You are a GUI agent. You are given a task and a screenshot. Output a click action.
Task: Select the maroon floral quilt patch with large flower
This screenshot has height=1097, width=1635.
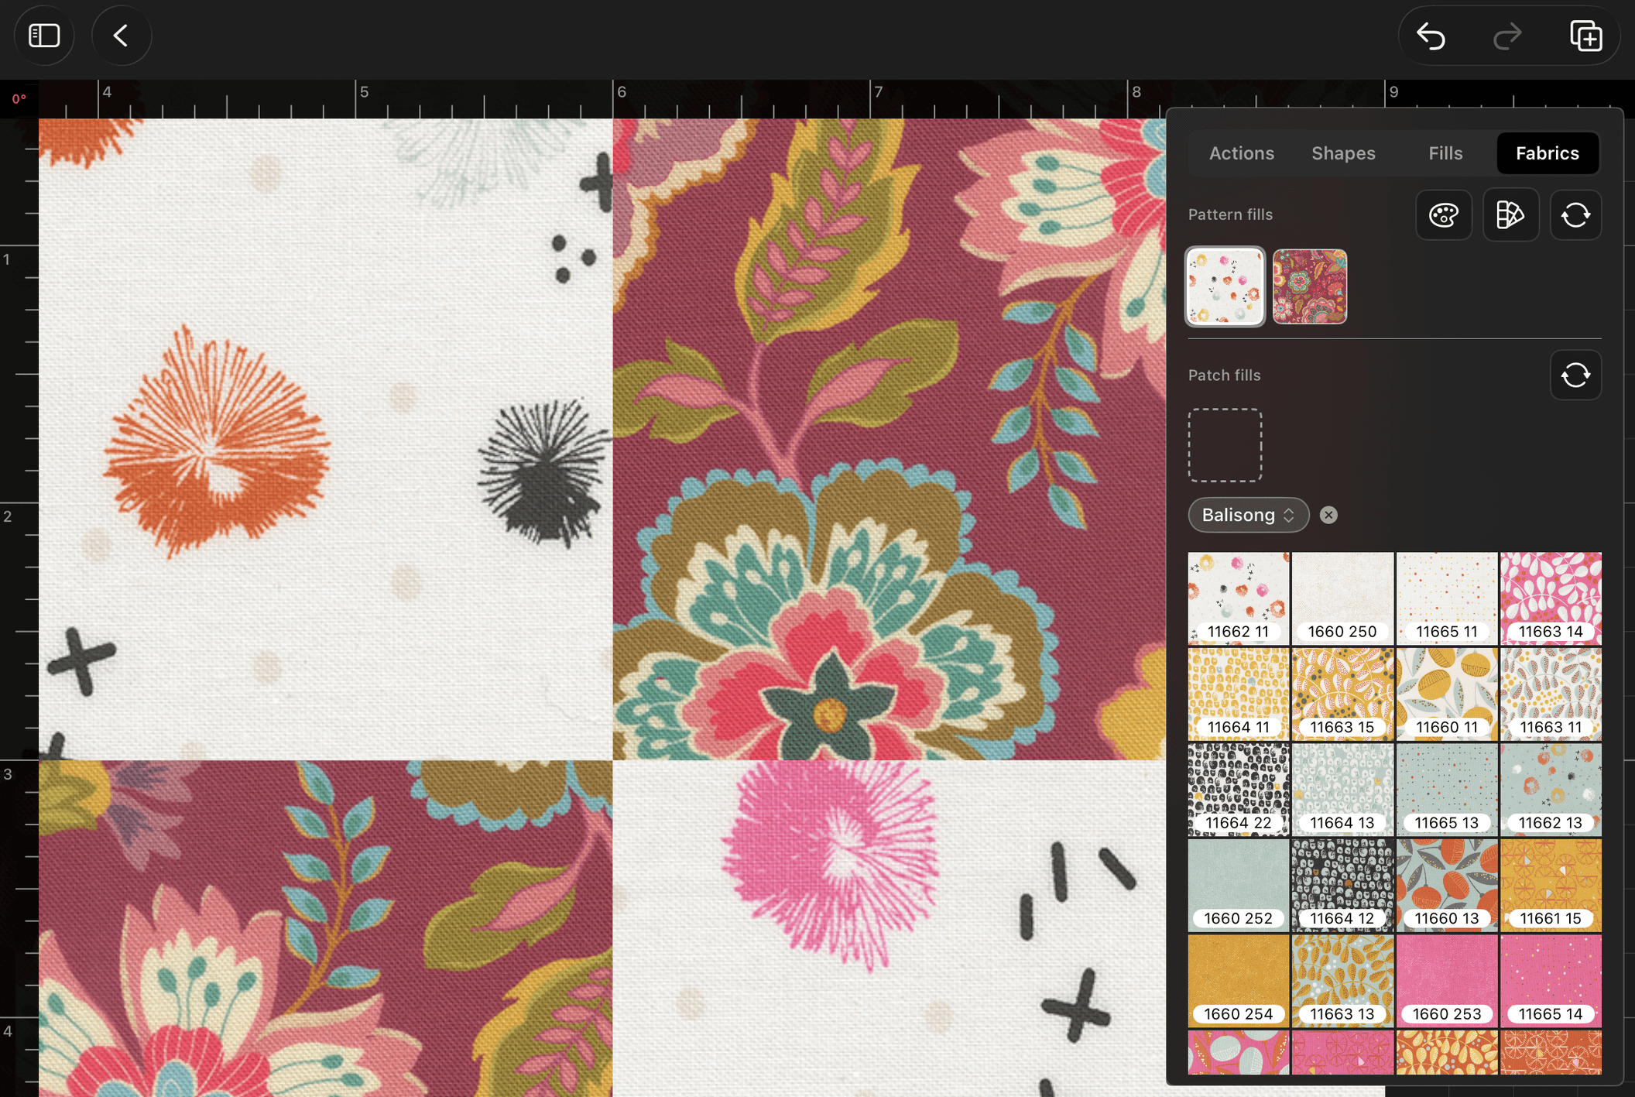pos(889,439)
